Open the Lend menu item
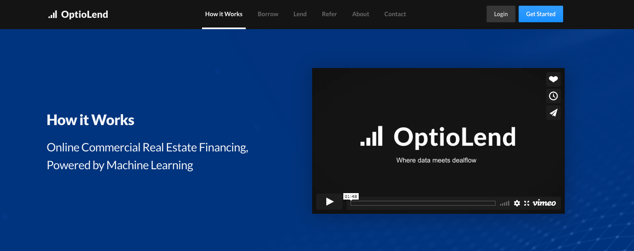Viewport: 634px width, 251px height. pyautogui.click(x=300, y=14)
